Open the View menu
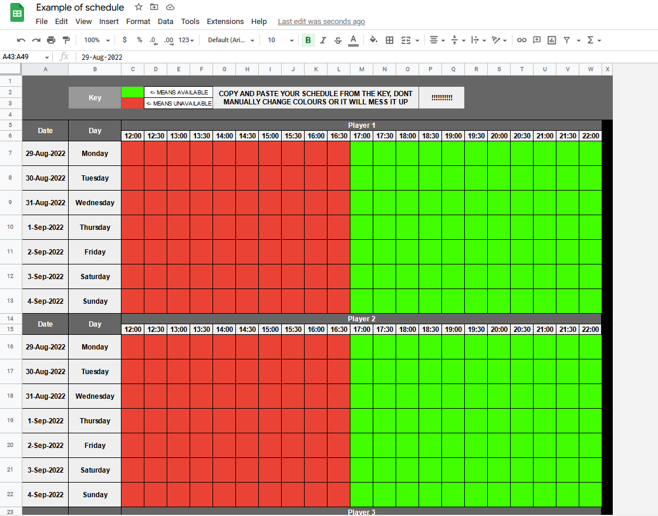Image resolution: width=658 pixels, height=516 pixels. pos(83,21)
